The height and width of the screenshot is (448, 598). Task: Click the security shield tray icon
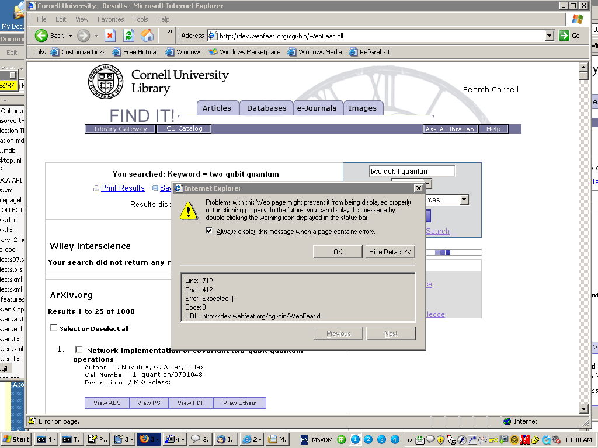pyautogui.click(x=440, y=440)
